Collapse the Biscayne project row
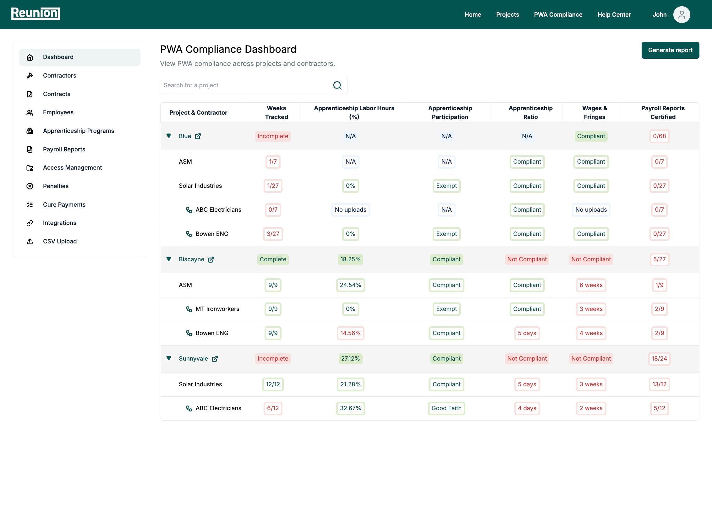The image size is (712, 517). [169, 259]
